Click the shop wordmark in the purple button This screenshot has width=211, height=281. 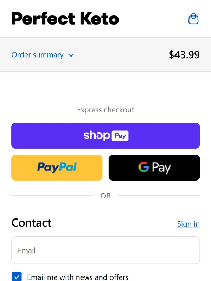pos(97,135)
